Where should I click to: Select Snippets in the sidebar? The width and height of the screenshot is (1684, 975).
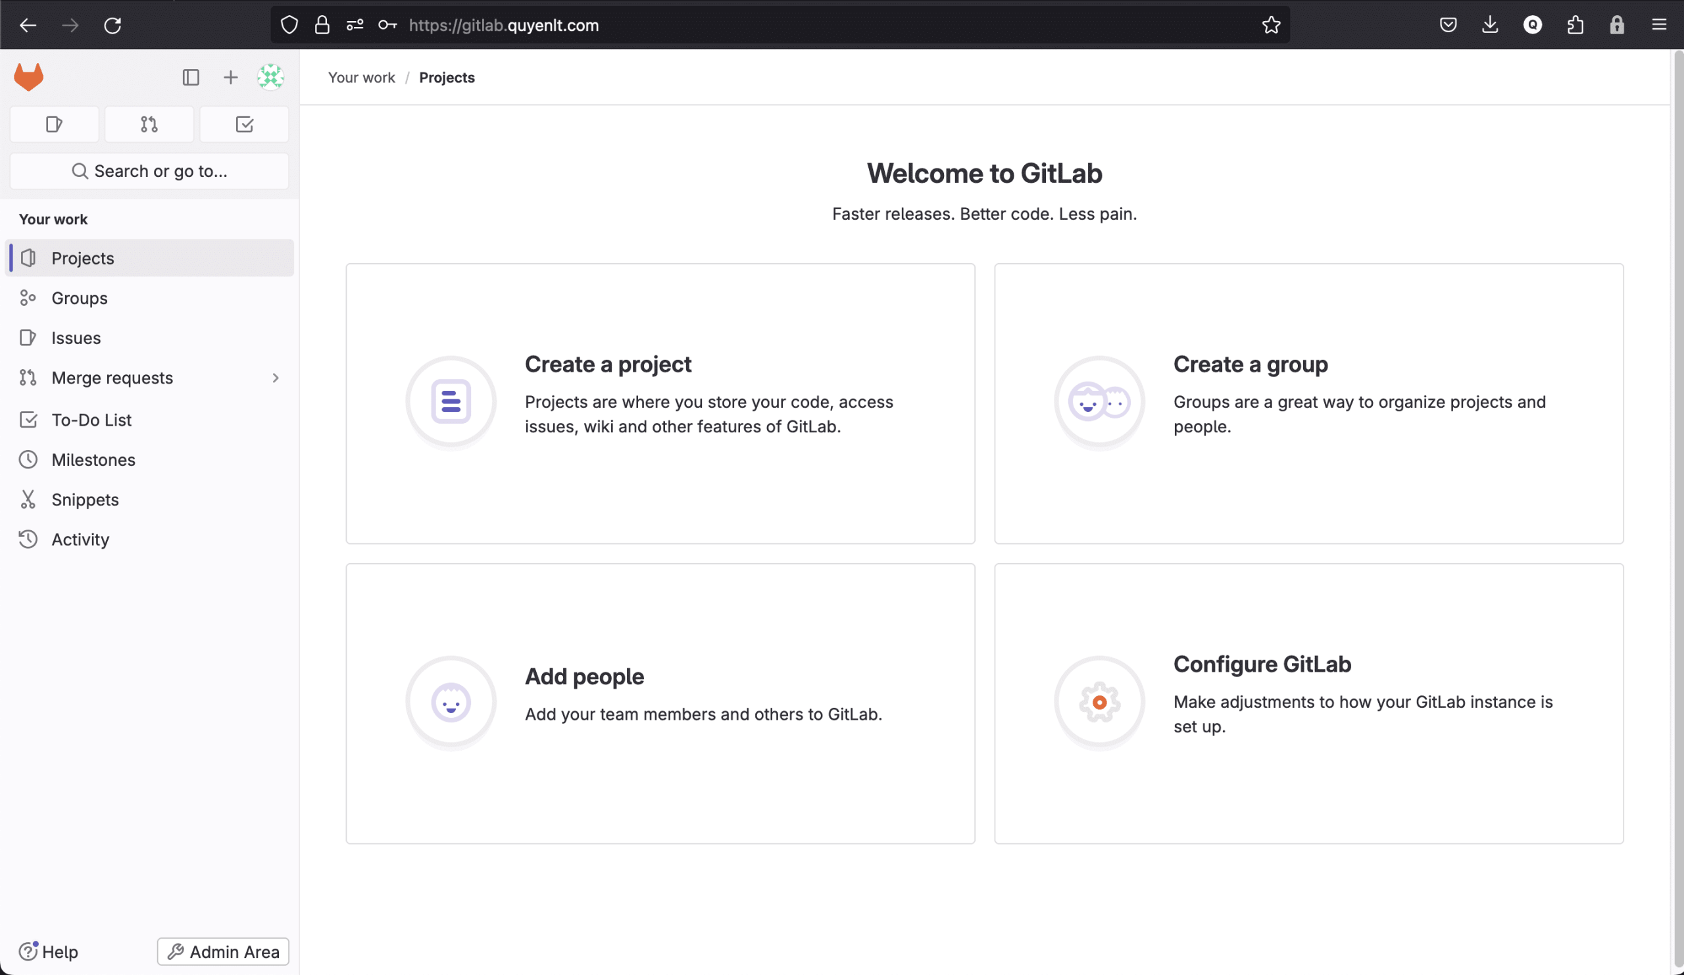click(86, 499)
